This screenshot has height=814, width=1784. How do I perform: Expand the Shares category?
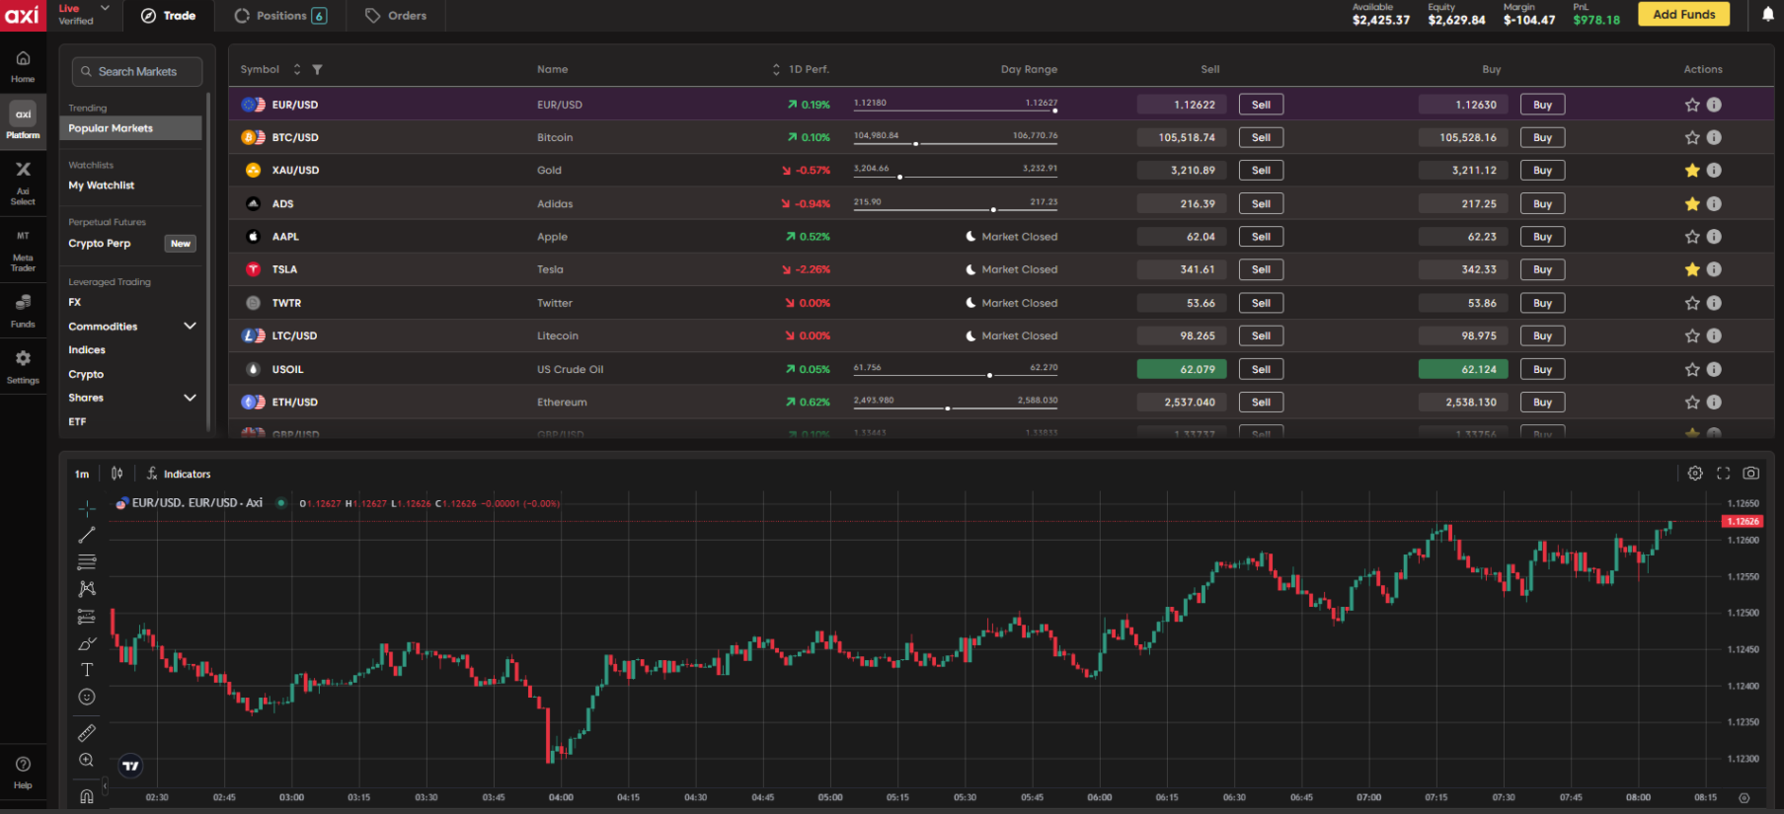(190, 398)
